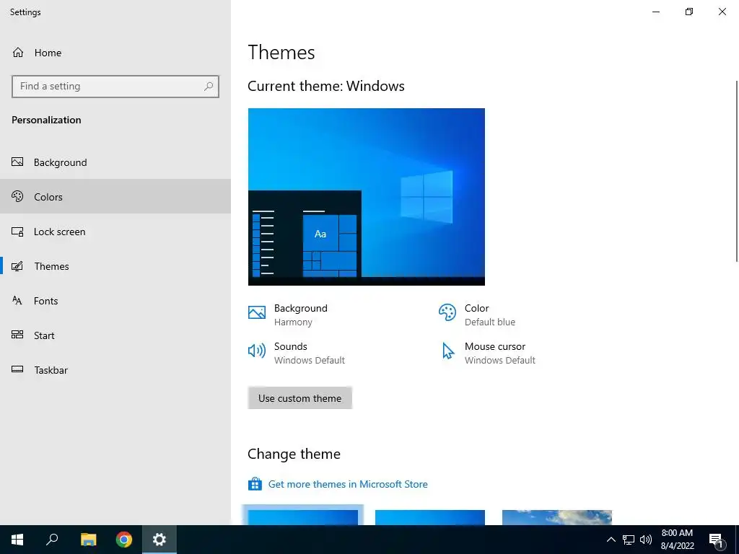Click the Microsoft Store bag icon
Screen dimensions: 739x554
point(255,484)
